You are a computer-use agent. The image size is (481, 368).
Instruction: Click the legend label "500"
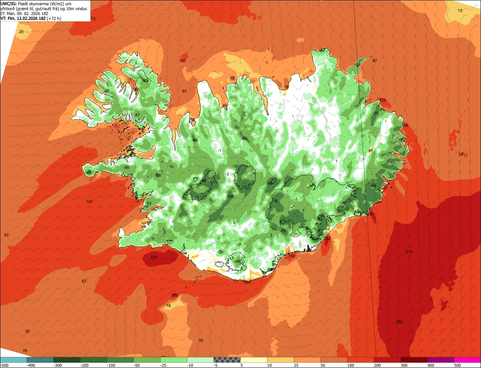(457, 365)
